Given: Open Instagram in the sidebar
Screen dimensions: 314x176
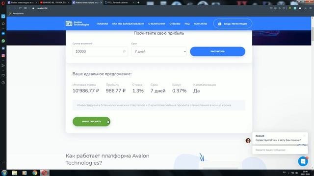Looking at the screenshot, I should (x=3, y=56).
